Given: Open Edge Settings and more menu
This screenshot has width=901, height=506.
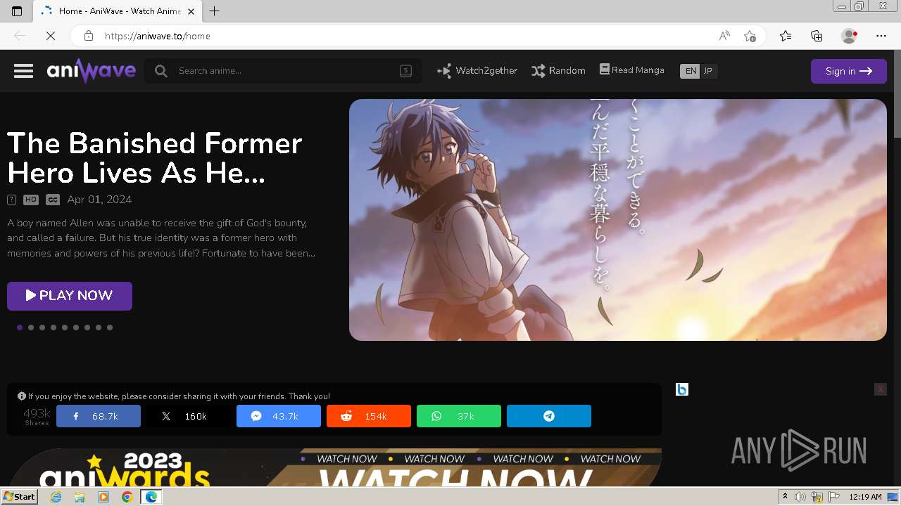Looking at the screenshot, I should (x=881, y=36).
